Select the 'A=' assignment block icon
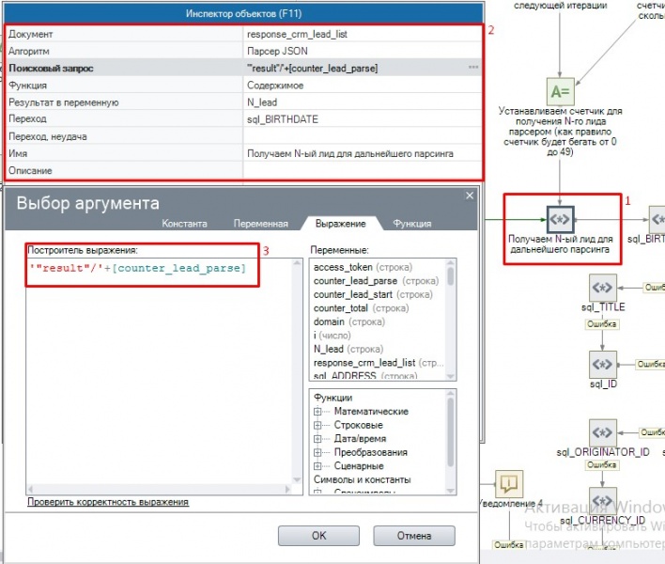665x564 pixels. pyautogui.click(x=560, y=91)
